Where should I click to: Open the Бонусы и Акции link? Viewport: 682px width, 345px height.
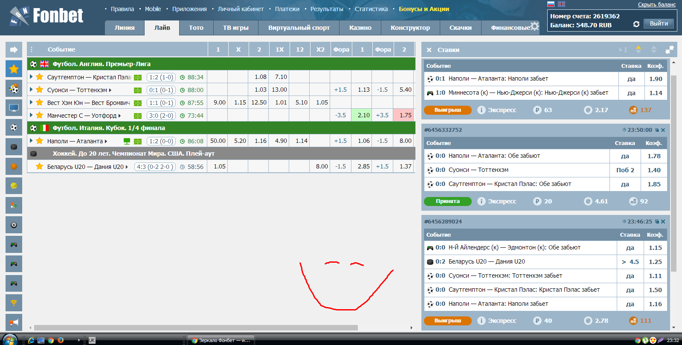[x=424, y=9]
